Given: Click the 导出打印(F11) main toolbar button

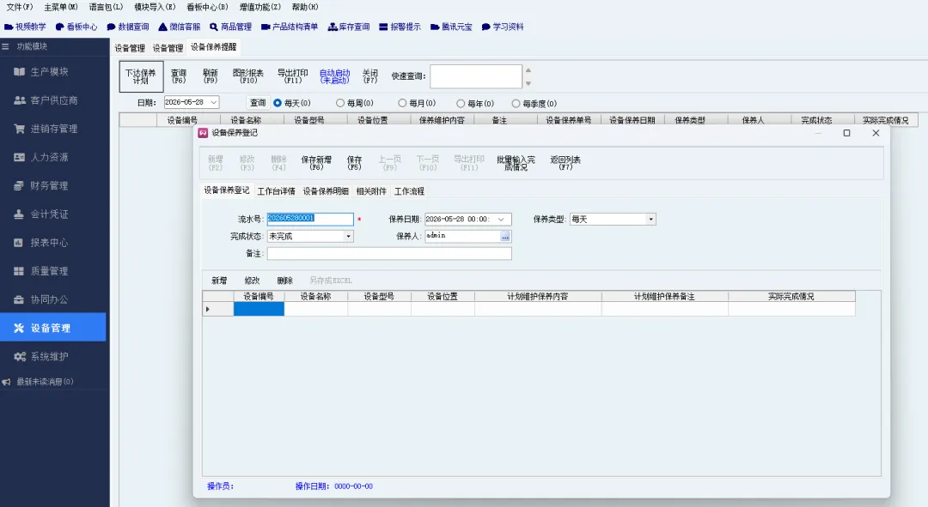Looking at the screenshot, I should point(293,76).
